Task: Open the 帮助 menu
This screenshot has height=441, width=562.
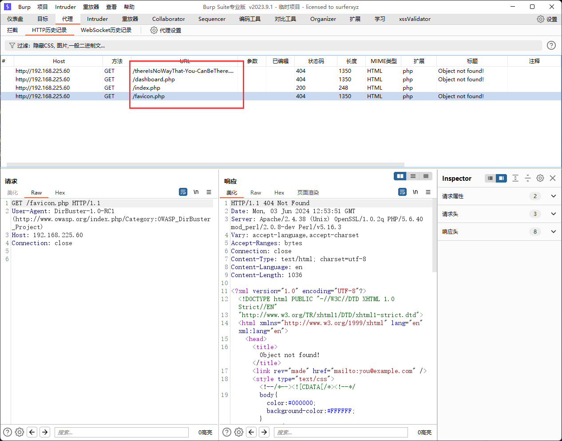Action: [129, 7]
